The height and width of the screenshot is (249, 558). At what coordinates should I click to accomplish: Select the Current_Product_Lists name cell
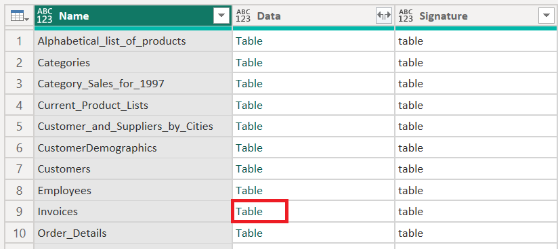pyautogui.click(x=133, y=106)
